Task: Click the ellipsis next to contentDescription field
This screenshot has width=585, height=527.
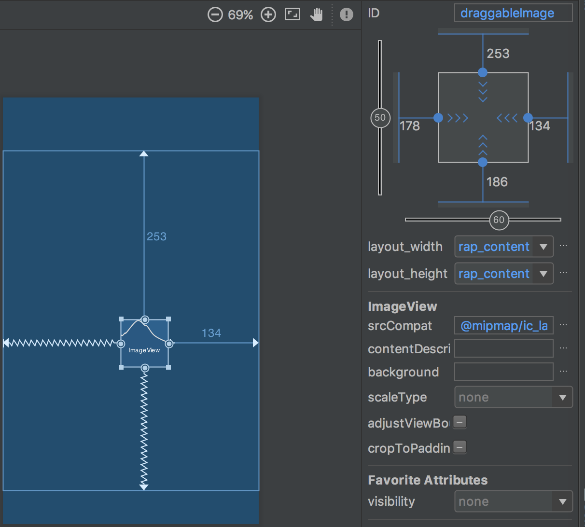Action: 563,348
